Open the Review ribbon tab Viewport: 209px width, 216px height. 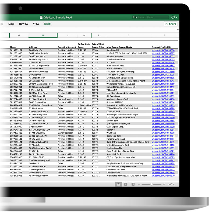tap(23, 24)
